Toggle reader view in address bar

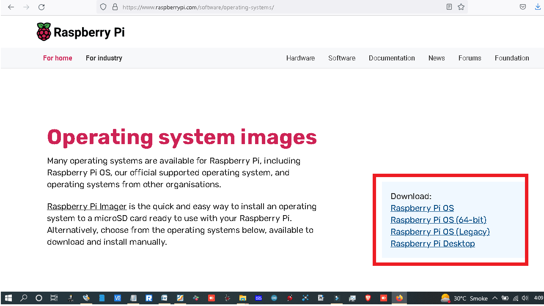pos(449,7)
